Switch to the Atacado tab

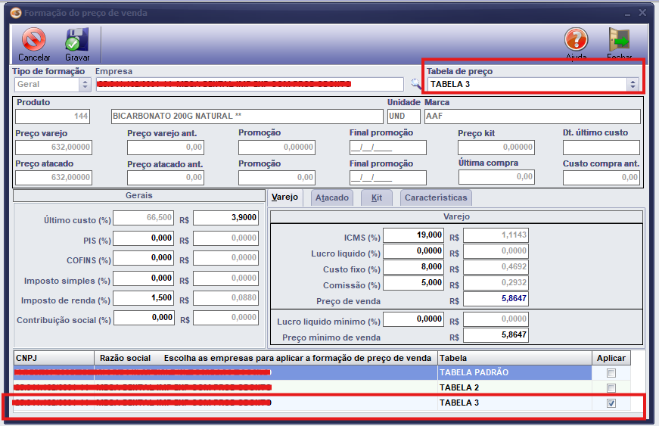point(332,197)
